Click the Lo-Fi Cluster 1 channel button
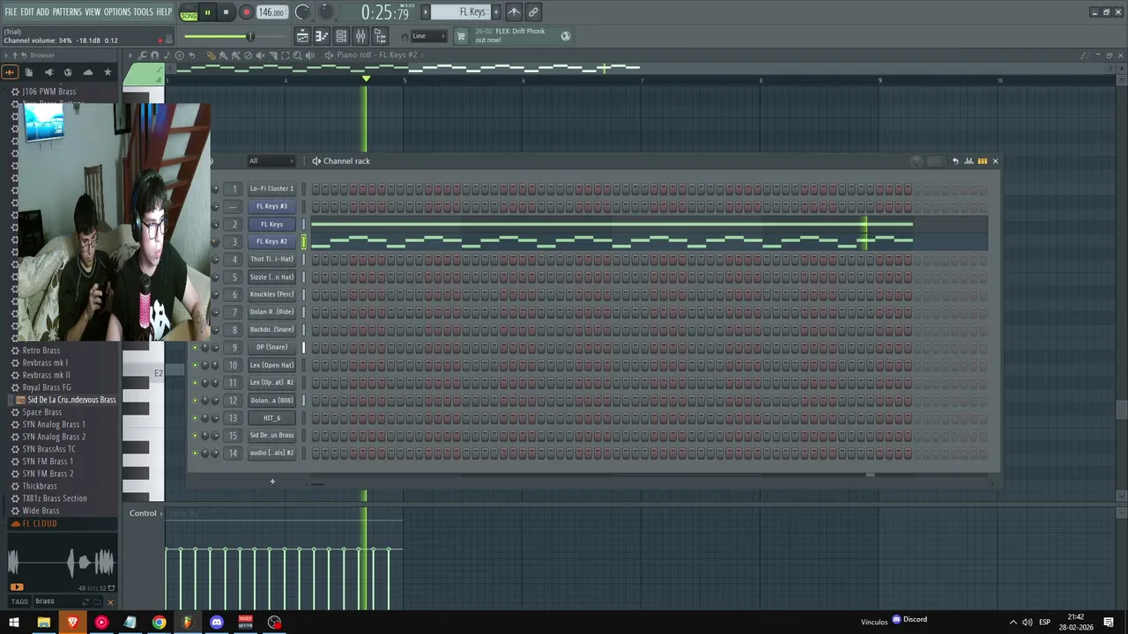 pos(271,188)
